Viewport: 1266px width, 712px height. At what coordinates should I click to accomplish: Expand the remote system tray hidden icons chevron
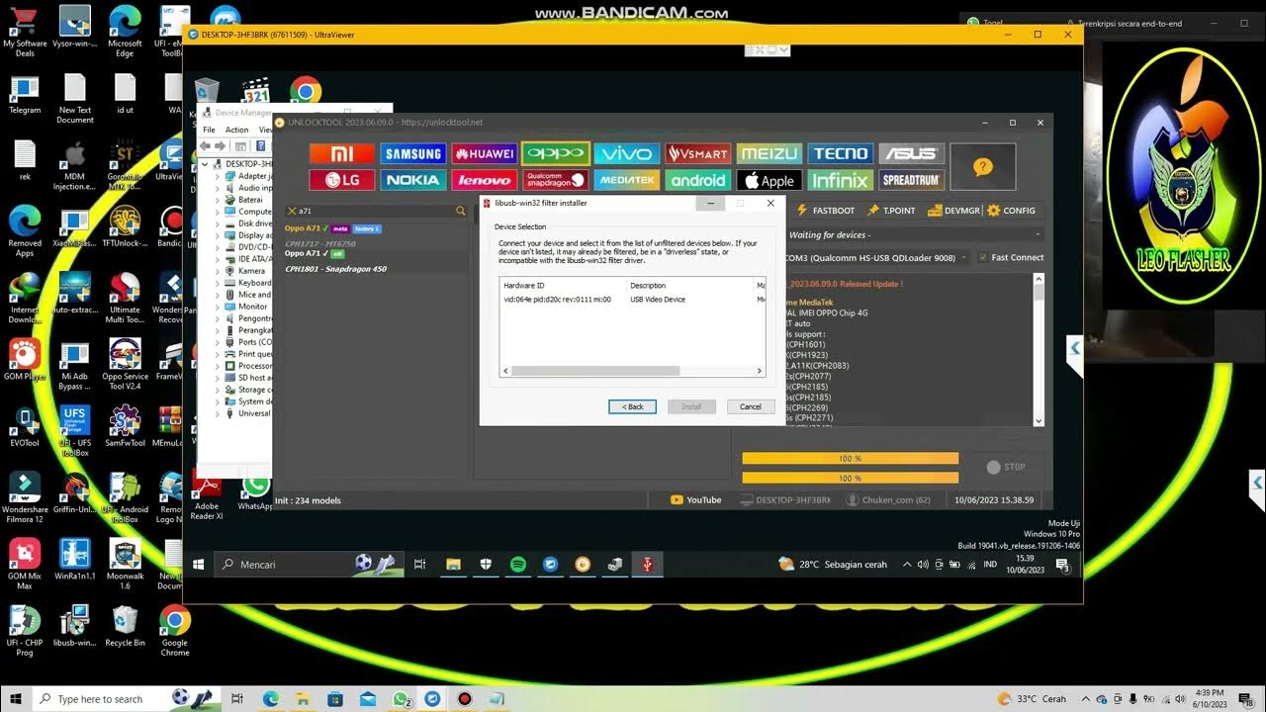[x=908, y=565]
